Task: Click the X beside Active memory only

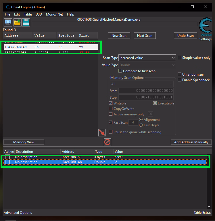Action: pos(151,114)
